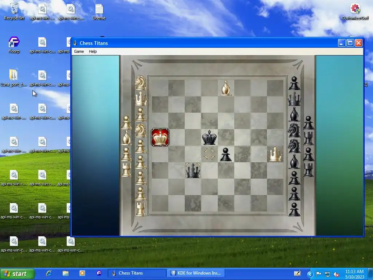Viewport: 373px width, 280px height.
Task: Click the flag icon in system tray
Action: (319, 274)
